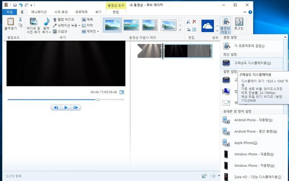Click the Play button under preview
289x181 pixels.
tap(66, 107)
